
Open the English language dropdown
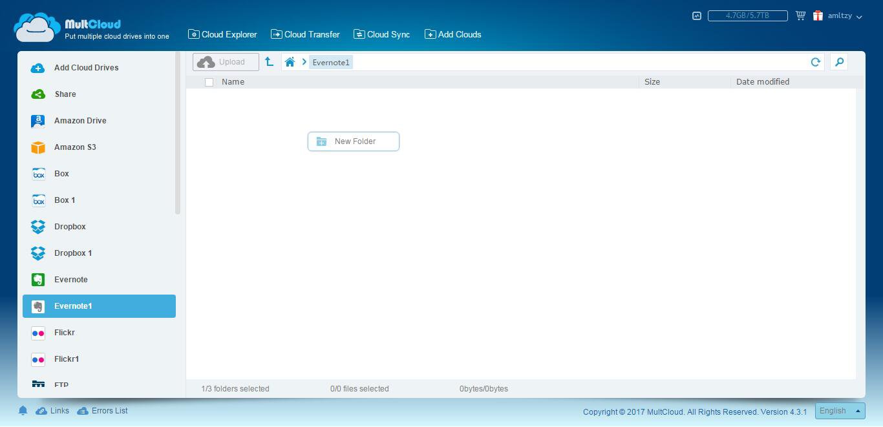click(840, 411)
